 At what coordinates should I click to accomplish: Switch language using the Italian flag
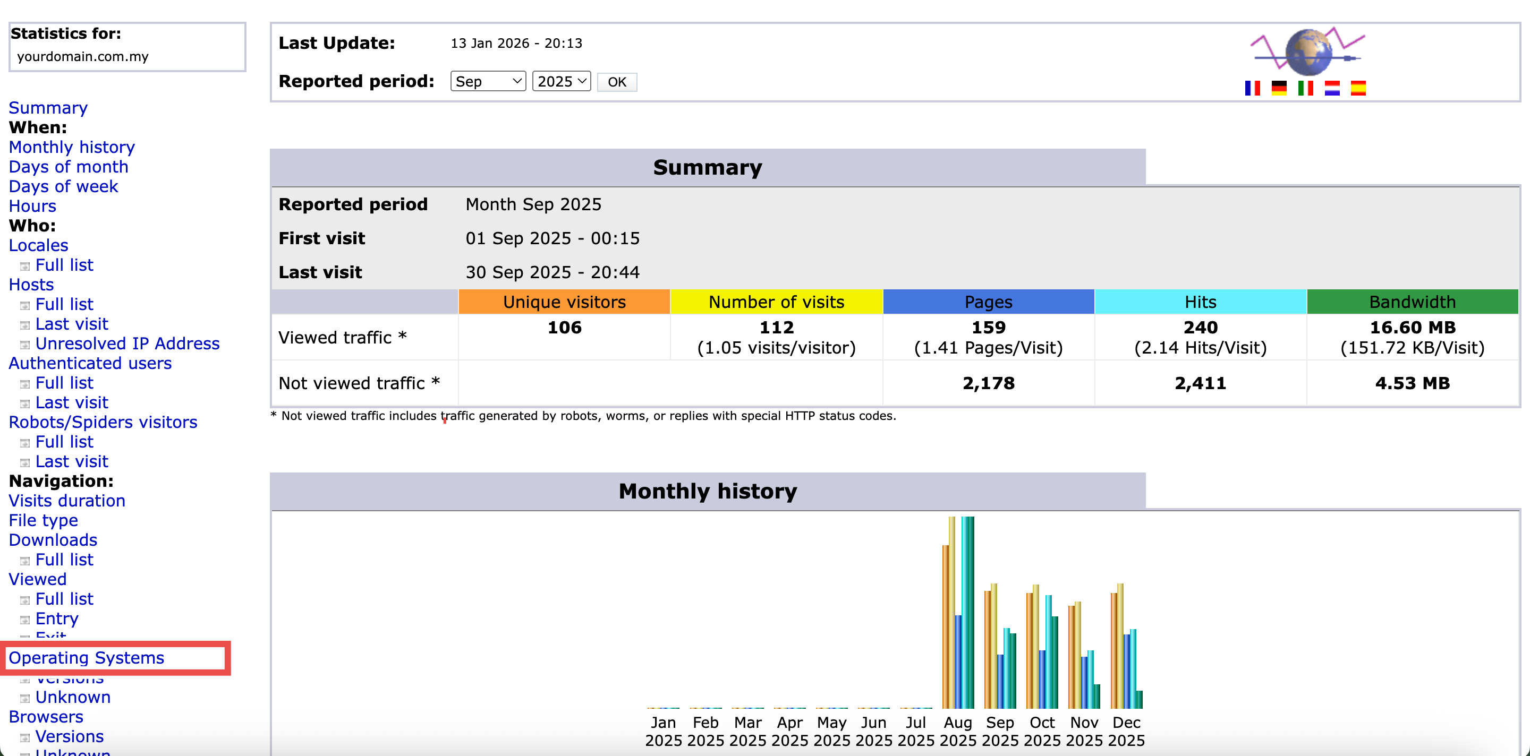[1305, 89]
